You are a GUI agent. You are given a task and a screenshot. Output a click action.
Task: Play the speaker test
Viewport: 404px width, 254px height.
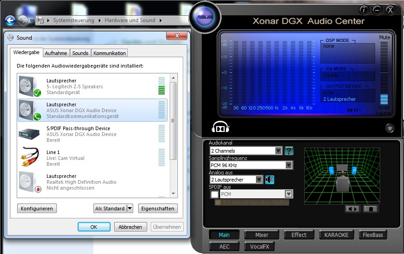click(353, 209)
